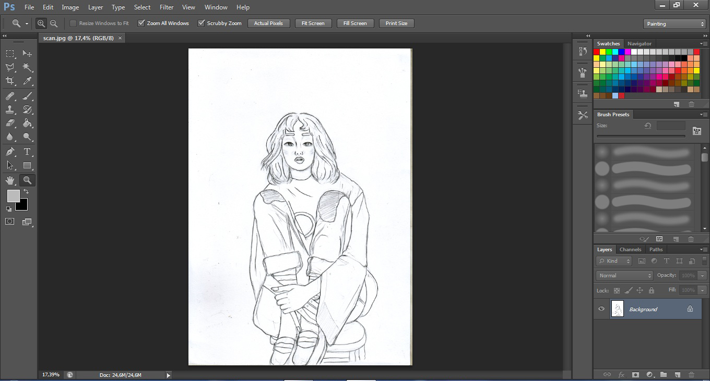Choose the Horizontal Type tool
Screen dimensions: 710x381
click(x=27, y=152)
